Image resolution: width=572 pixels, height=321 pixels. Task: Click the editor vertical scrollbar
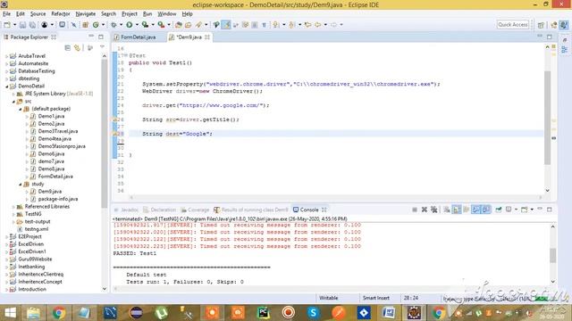tap(547, 119)
